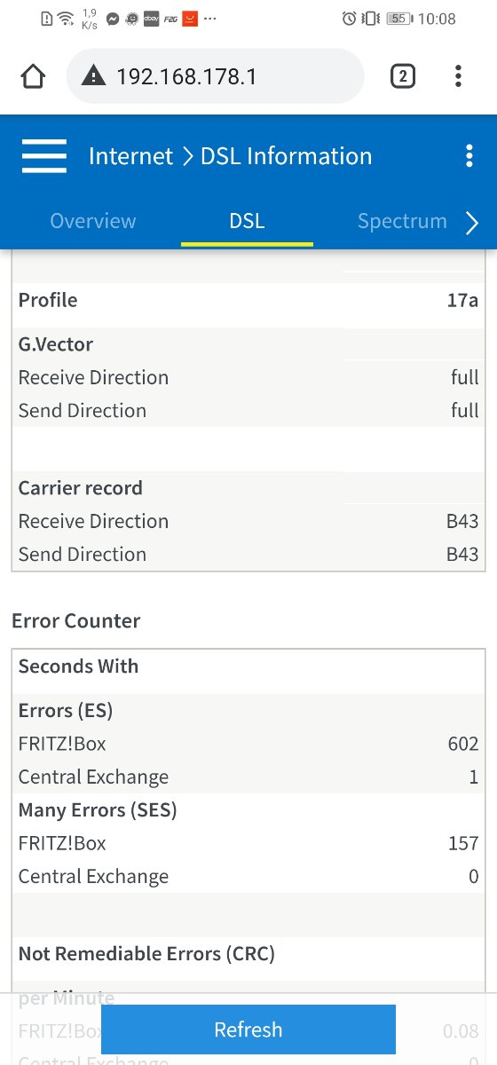
Task: Open Chrome's three-dot overflow menu
Action: pyautogui.click(x=458, y=76)
